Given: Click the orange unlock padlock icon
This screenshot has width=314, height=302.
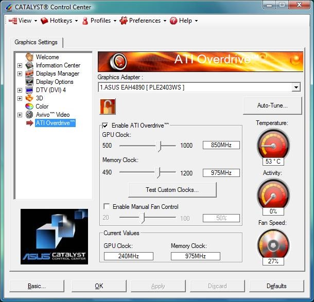Looking at the screenshot, I should pos(108,106).
